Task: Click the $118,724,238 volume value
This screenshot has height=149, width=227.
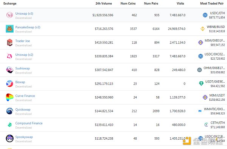Action: tap(104, 138)
